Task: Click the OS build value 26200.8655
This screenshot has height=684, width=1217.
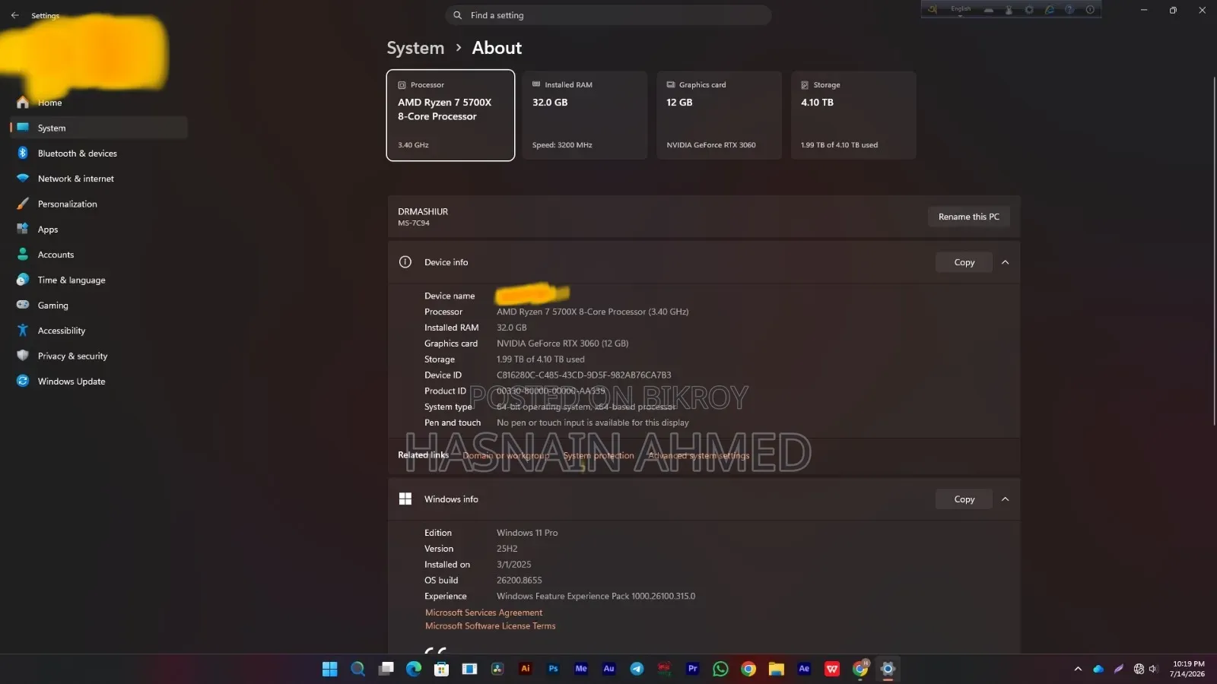Action: [520, 581]
